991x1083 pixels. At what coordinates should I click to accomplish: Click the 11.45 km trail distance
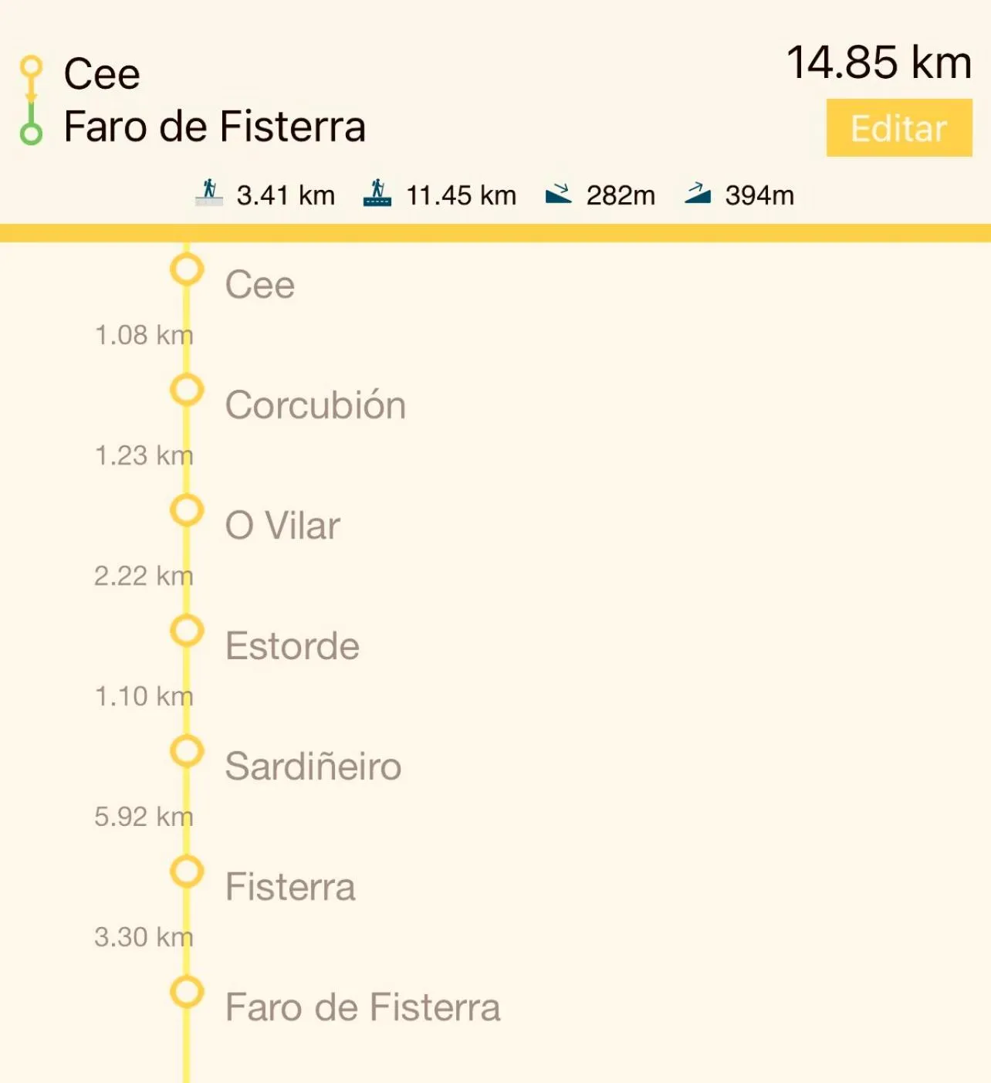point(461,195)
